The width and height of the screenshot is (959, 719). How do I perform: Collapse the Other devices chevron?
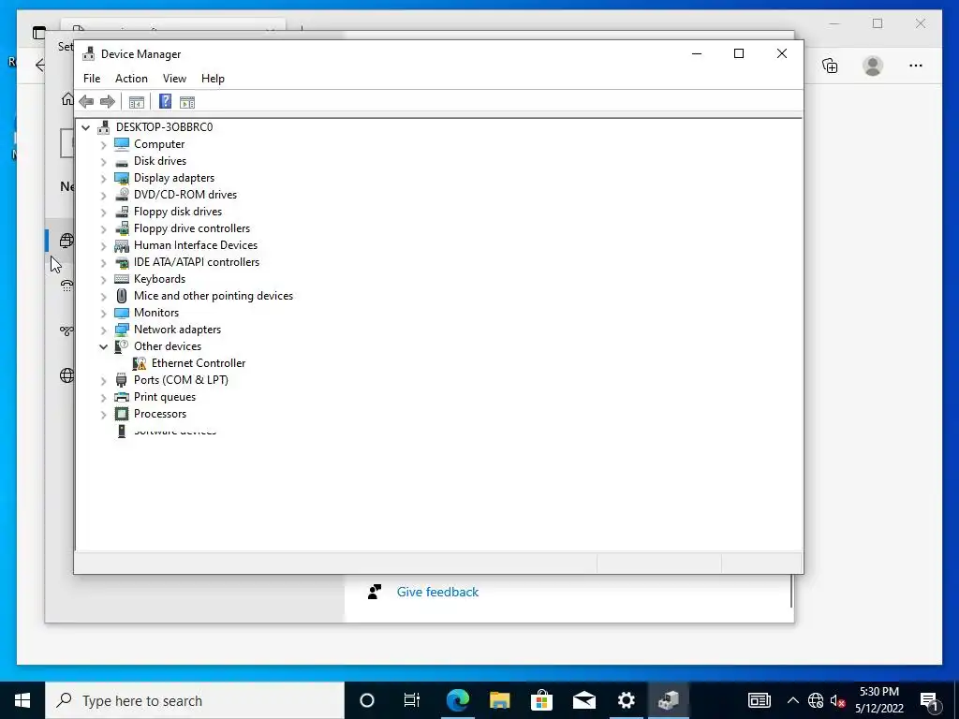coord(103,346)
